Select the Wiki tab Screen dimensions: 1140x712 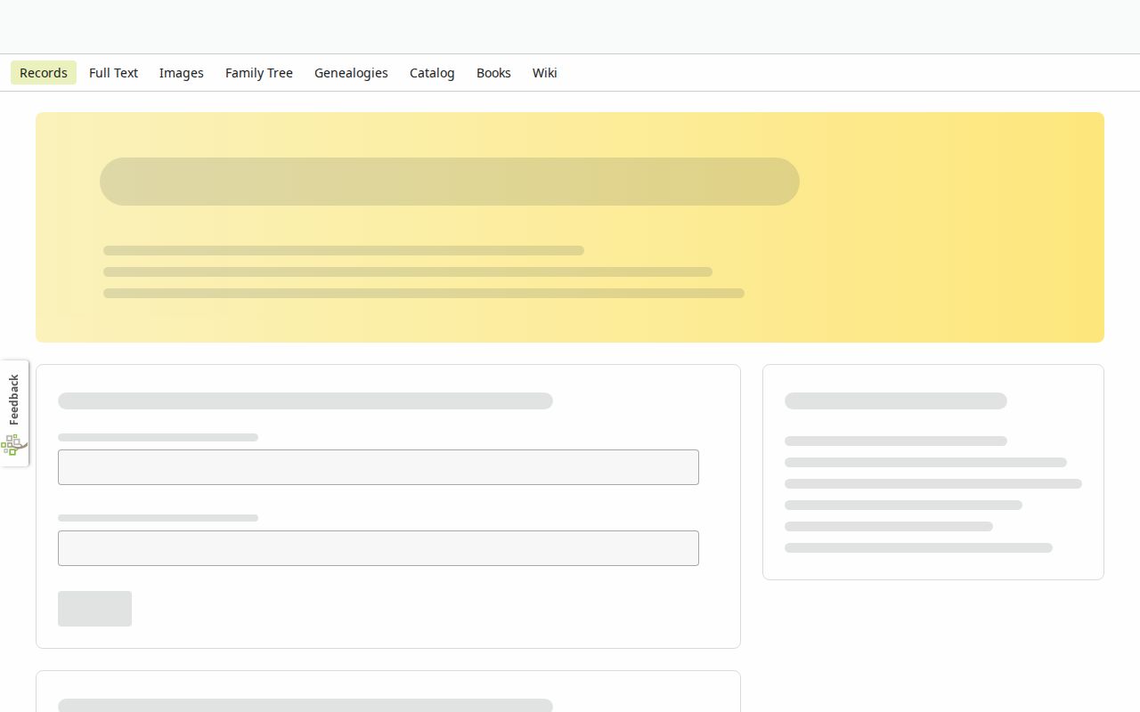(x=545, y=73)
